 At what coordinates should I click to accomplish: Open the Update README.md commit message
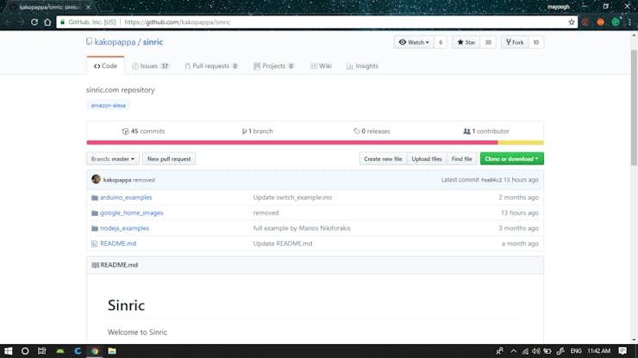point(283,244)
